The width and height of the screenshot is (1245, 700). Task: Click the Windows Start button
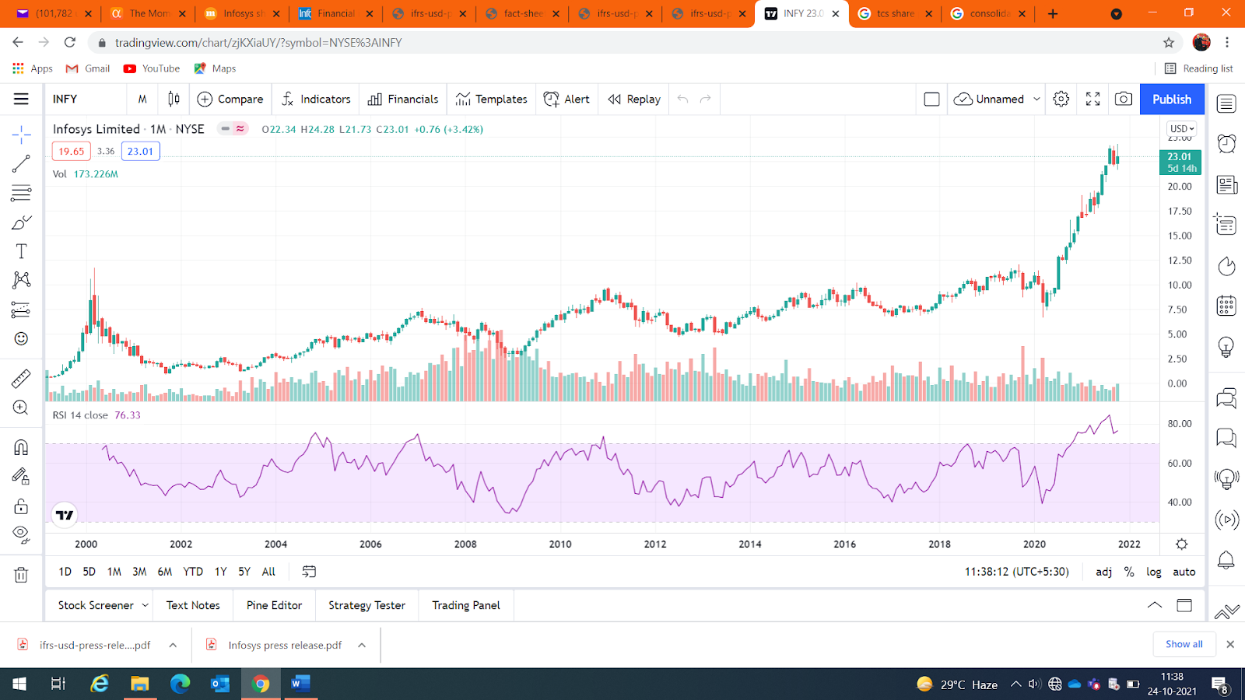pyautogui.click(x=19, y=684)
